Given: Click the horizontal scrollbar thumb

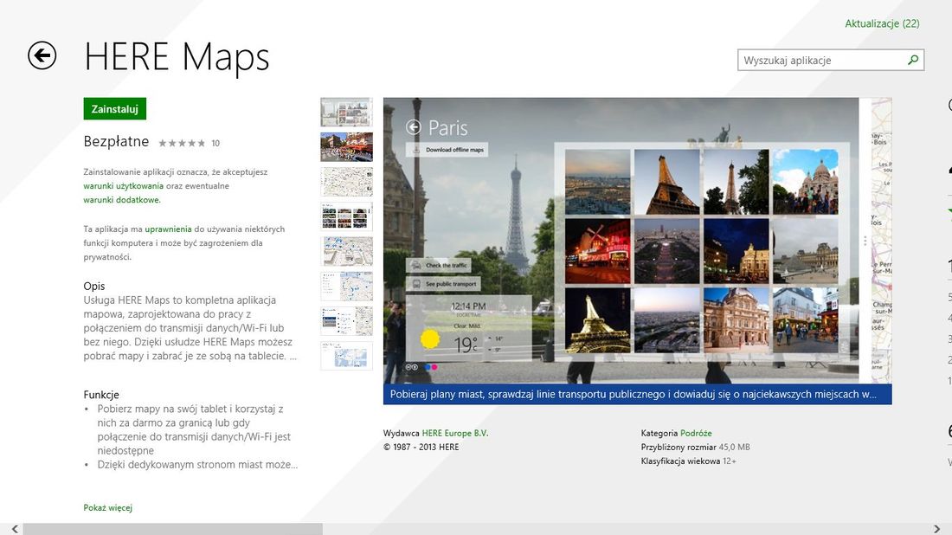Looking at the screenshot, I should 172,529.
